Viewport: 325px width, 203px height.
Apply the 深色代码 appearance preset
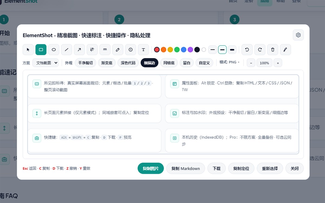coord(128,63)
